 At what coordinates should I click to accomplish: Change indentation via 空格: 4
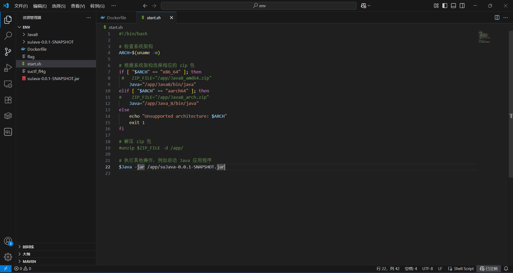411,268
